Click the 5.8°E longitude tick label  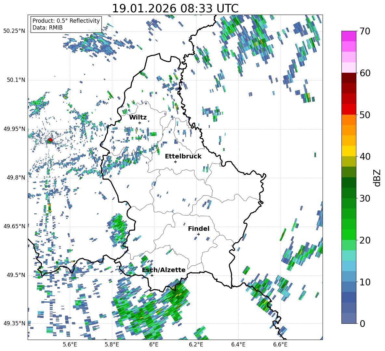[112, 345]
